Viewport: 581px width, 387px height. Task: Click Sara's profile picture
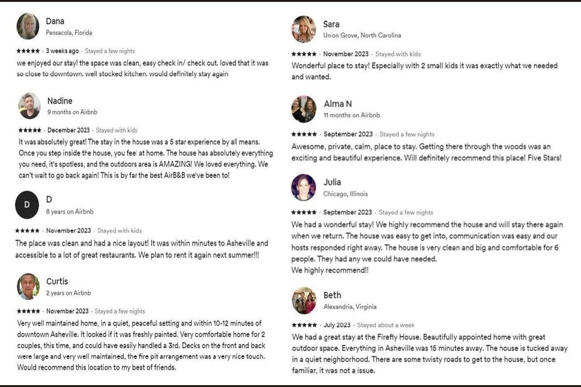click(304, 29)
